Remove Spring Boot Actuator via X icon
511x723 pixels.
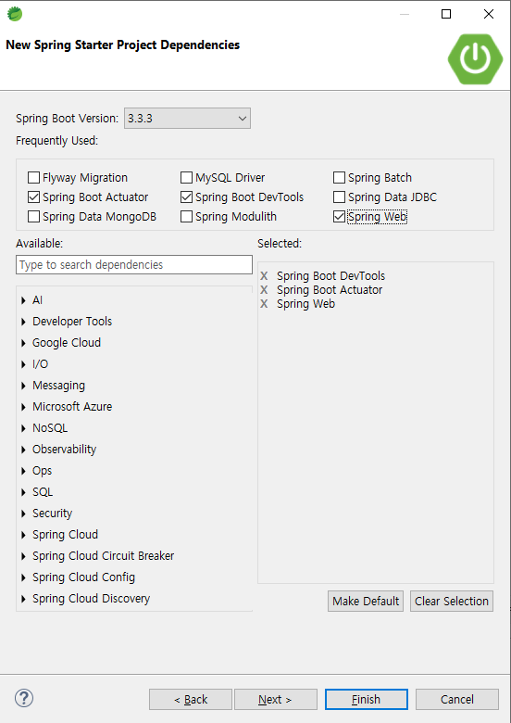[x=264, y=289]
